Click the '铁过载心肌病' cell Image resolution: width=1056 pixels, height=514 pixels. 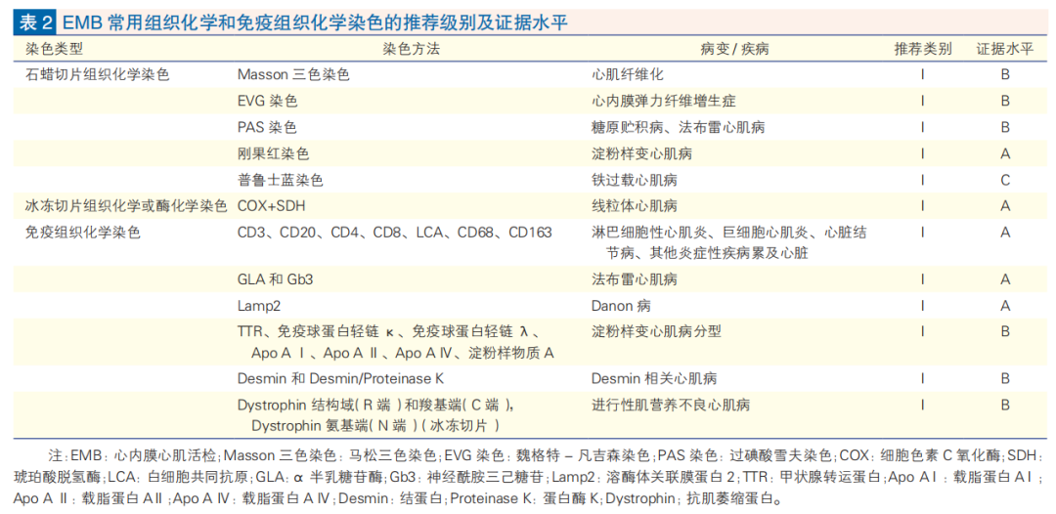[635, 180]
